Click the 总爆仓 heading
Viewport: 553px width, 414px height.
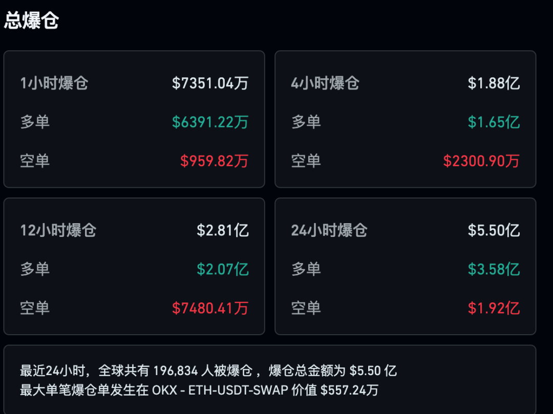pyautogui.click(x=32, y=21)
